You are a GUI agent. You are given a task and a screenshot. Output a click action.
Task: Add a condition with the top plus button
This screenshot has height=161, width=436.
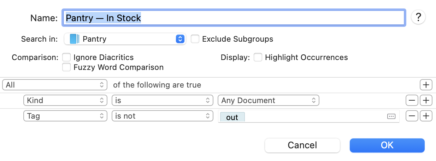(x=426, y=85)
